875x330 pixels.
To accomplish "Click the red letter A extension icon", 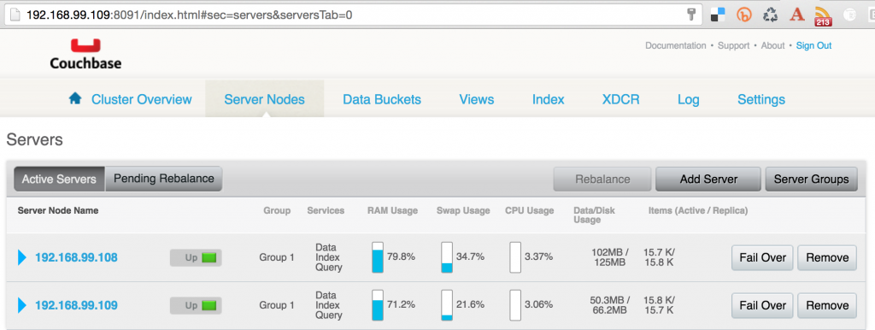I will click(x=797, y=15).
